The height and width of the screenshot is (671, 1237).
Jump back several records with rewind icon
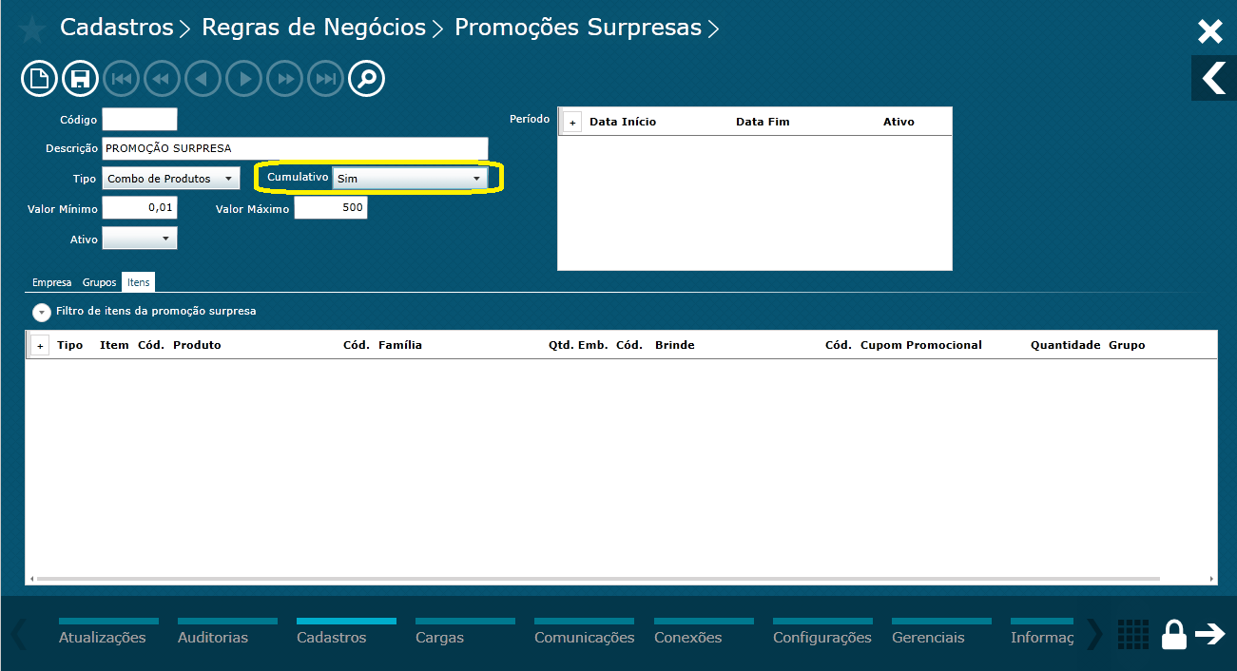point(162,79)
